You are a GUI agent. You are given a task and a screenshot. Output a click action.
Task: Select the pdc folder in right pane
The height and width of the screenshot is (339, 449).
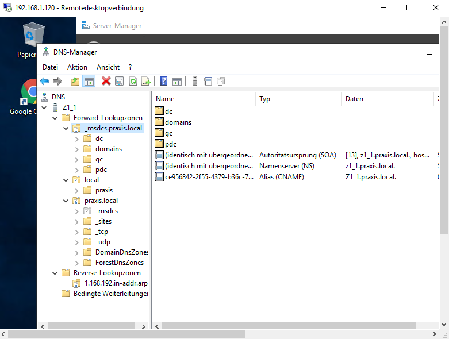coord(166,144)
